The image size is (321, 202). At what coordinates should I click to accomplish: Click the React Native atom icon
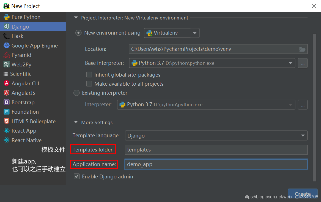pos(7,140)
